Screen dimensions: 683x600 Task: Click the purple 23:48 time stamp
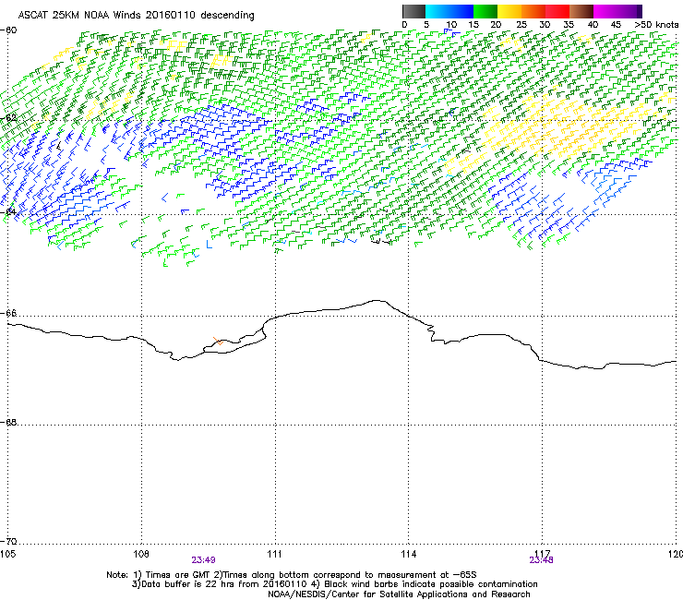tap(541, 560)
